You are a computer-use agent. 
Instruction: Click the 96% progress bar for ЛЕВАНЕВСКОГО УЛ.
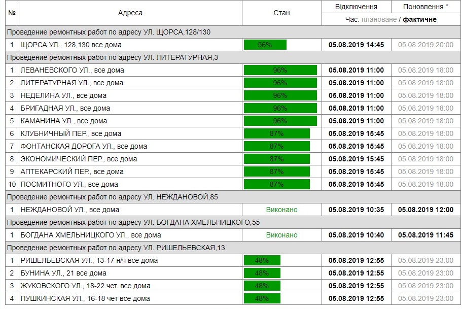[x=280, y=70]
